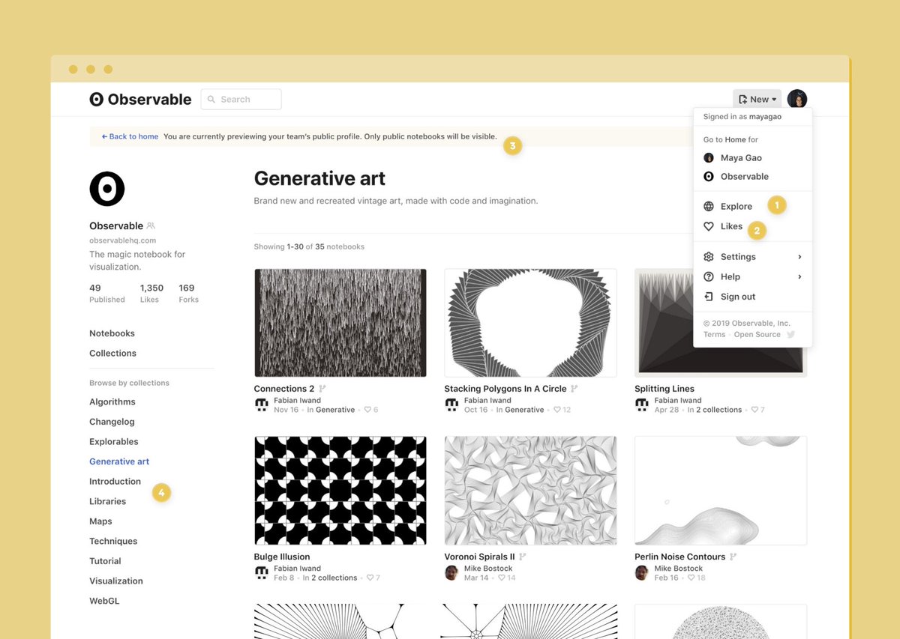Select the Algorithms collection
Screen dimensions: 900x639
click(x=112, y=402)
